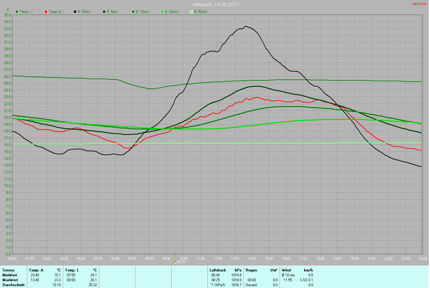
Task: Click the minimum time '23:40'
Action: [x=35, y=275]
